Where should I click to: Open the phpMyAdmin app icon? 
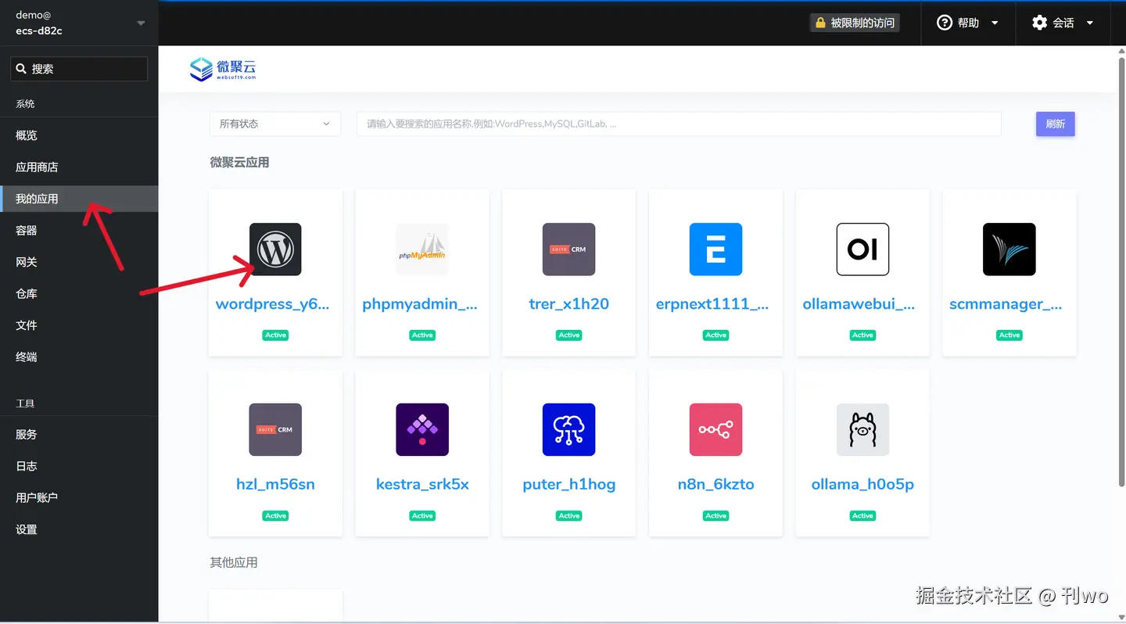click(422, 249)
